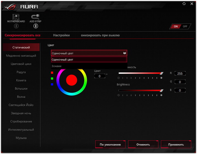This screenshot has height=154, width=197.
Task: Click maximum dot under Brightness slider
Action: point(161,95)
